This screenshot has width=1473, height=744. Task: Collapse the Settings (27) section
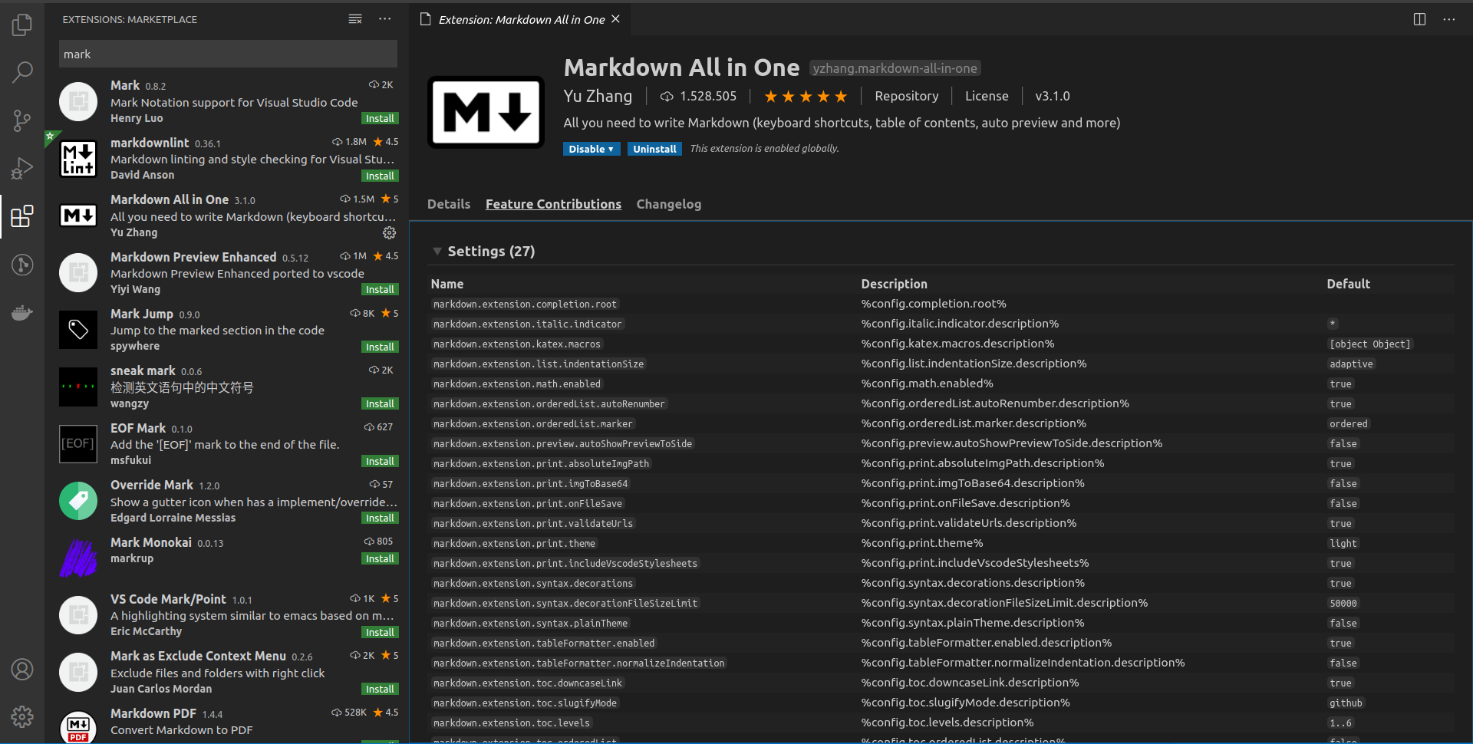437,252
